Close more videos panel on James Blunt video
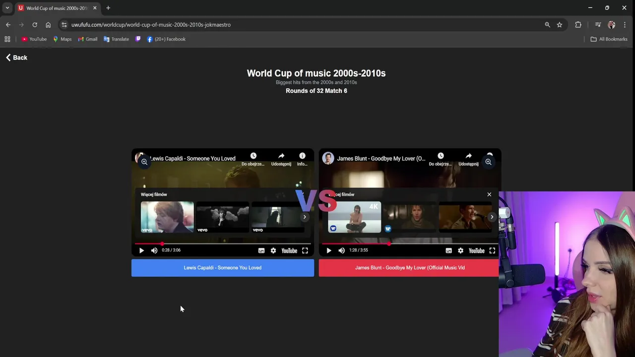This screenshot has height=357, width=635. click(x=489, y=194)
